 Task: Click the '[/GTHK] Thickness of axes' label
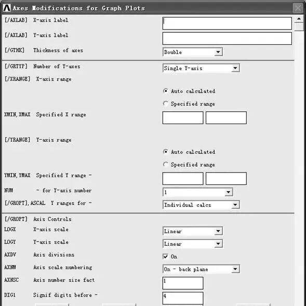tap(44, 50)
